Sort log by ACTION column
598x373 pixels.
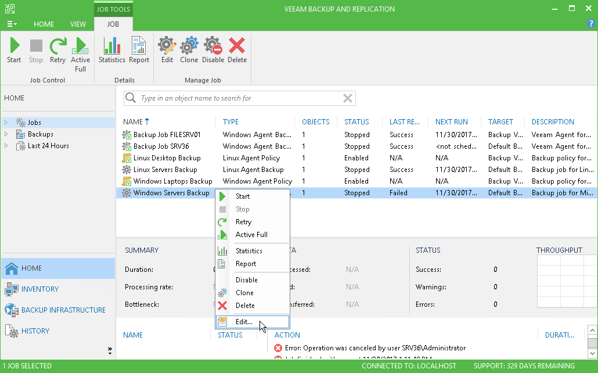(287, 335)
